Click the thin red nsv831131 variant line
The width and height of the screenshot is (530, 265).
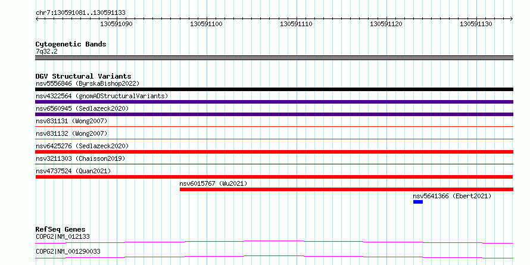(274, 126)
